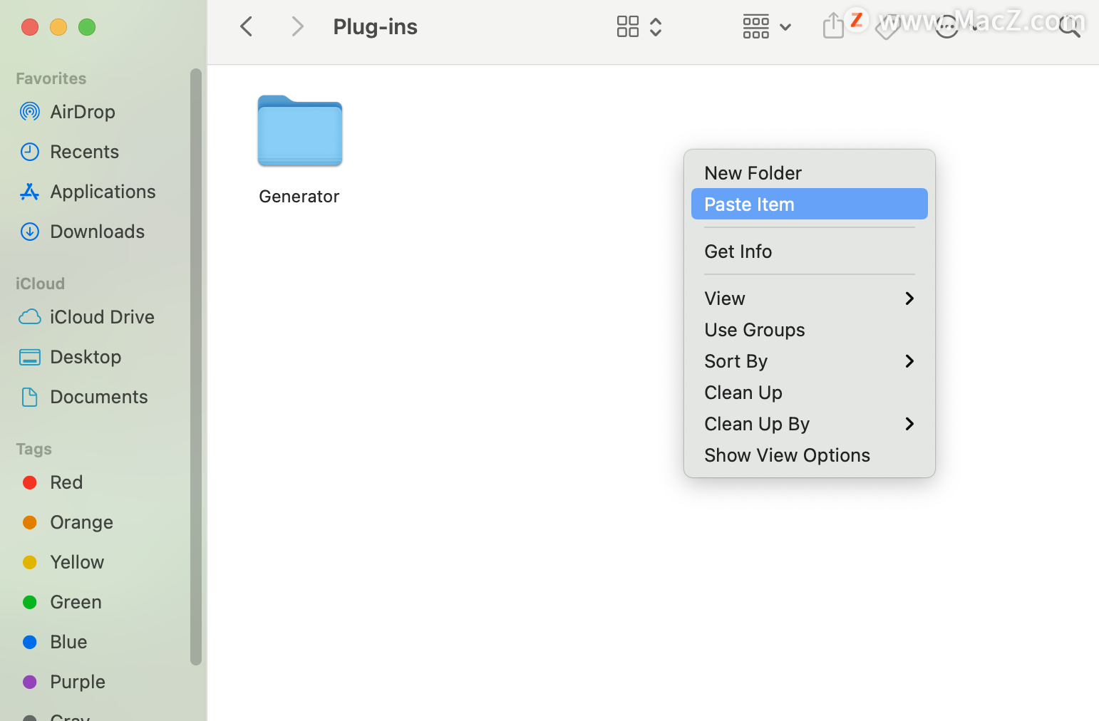Open Recents in the sidebar
The width and height of the screenshot is (1099, 721).
(x=84, y=152)
